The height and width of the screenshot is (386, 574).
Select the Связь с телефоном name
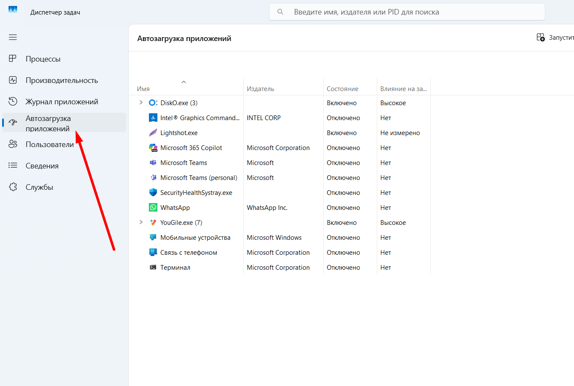pos(189,253)
